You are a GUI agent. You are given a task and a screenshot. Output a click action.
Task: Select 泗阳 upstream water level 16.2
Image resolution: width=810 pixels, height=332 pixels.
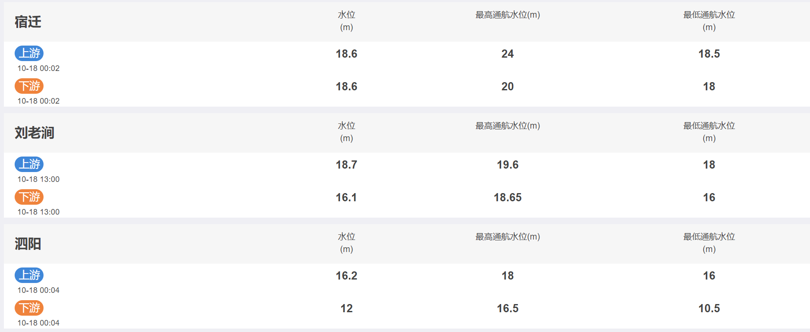[x=346, y=276]
